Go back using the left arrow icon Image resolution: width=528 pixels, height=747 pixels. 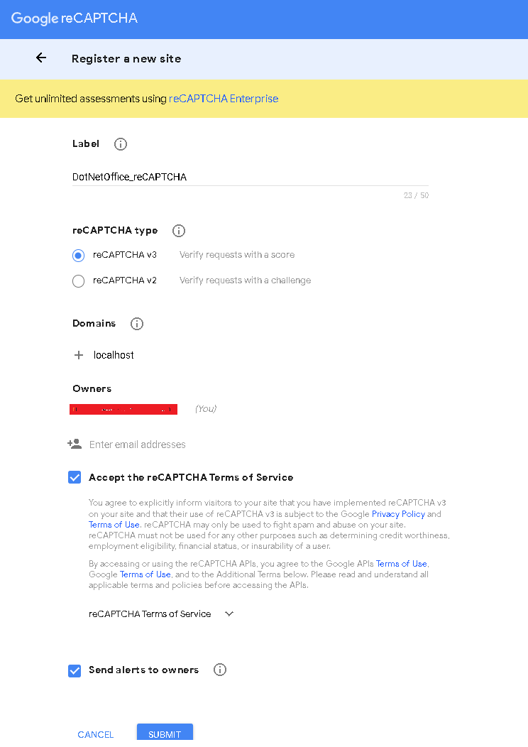41,58
